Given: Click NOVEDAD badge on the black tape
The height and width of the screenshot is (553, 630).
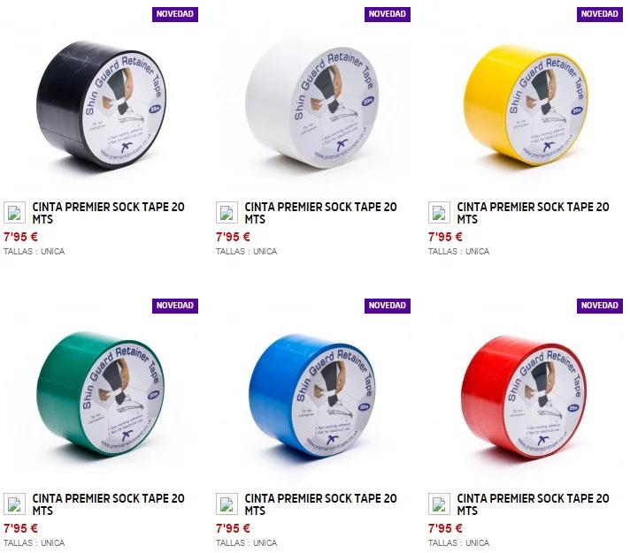Looking at the screenshot, I should 175,14.
